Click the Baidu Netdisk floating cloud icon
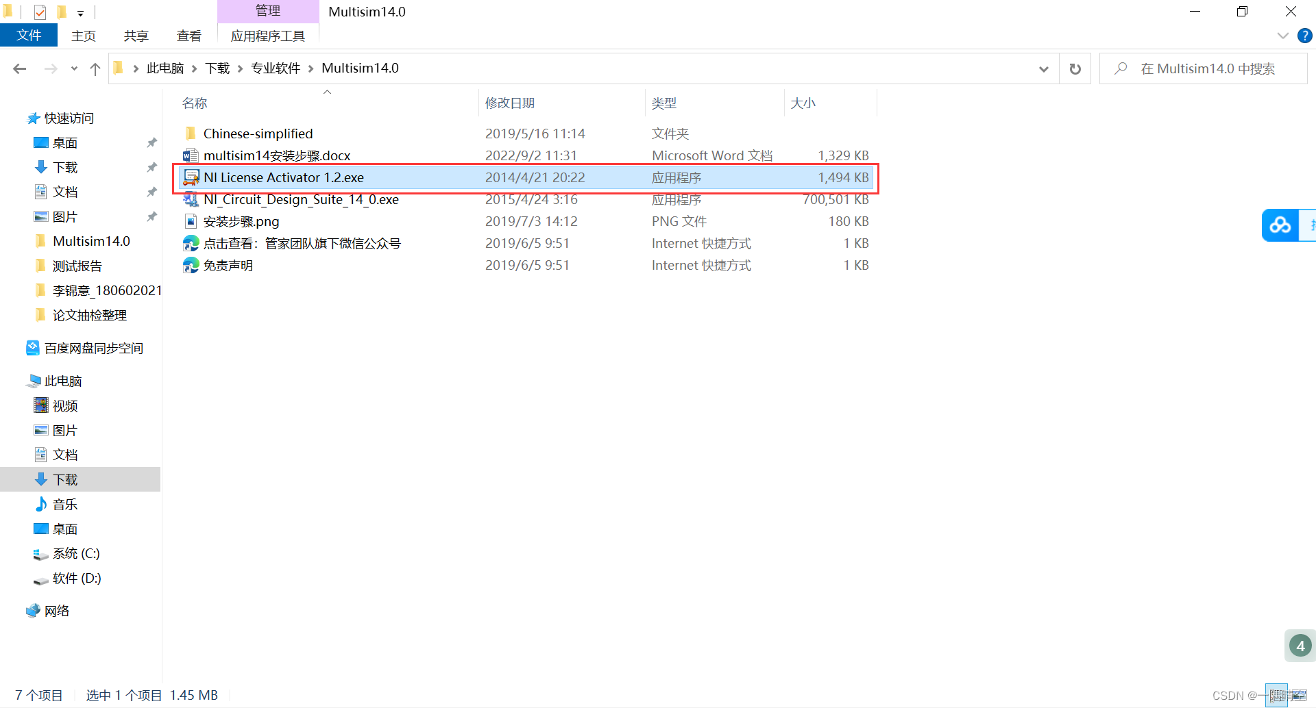1316x708 pixels. coord(1280,225)
